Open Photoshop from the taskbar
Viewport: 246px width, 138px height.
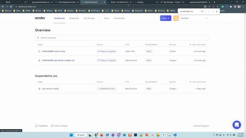pyautogui.click(x=135, y=135)
